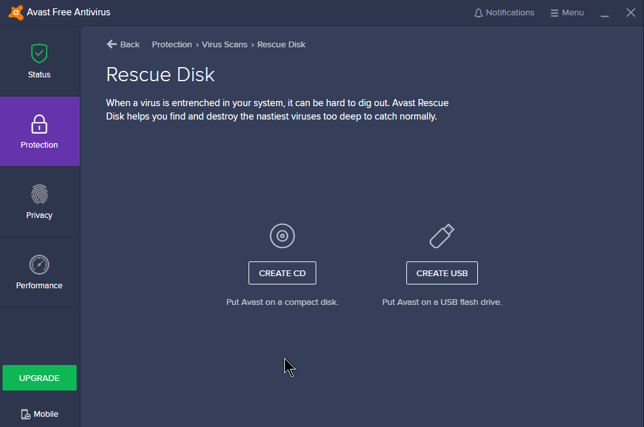Open the Menu label

point(572,13)
